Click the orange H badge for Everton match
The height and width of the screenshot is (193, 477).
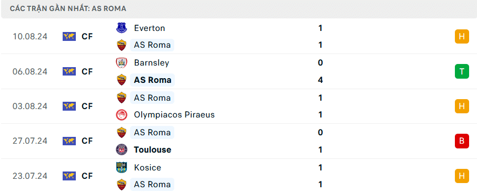pyautogui.click(x=462, y=37)
